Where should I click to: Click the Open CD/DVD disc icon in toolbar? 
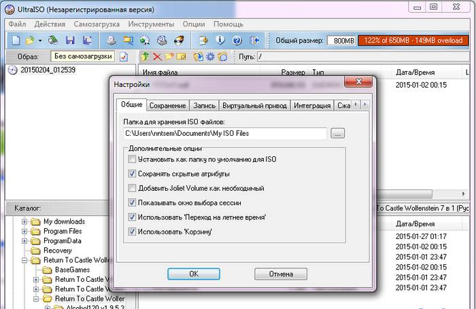pos(53,40)
